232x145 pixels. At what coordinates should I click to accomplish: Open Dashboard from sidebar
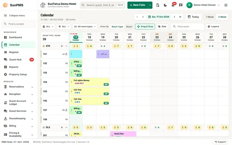(x=19, y=37)
